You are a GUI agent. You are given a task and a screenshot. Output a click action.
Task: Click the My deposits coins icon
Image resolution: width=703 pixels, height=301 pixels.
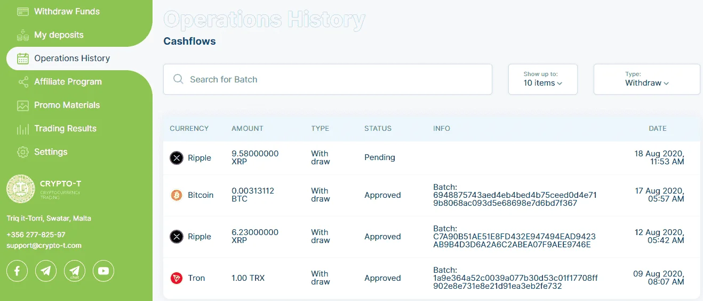[x=22, y=35]
